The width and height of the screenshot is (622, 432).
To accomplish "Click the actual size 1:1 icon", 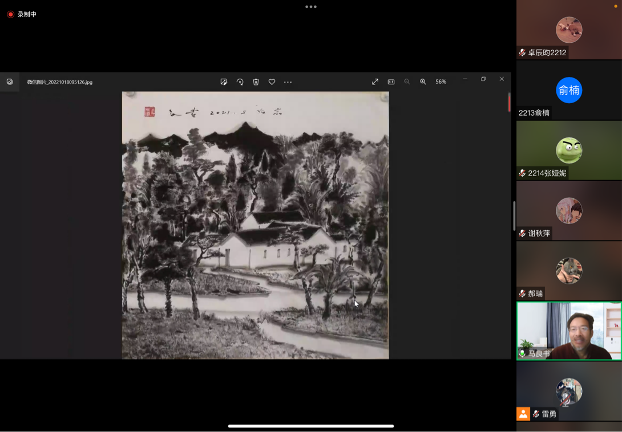I will 391,81.
